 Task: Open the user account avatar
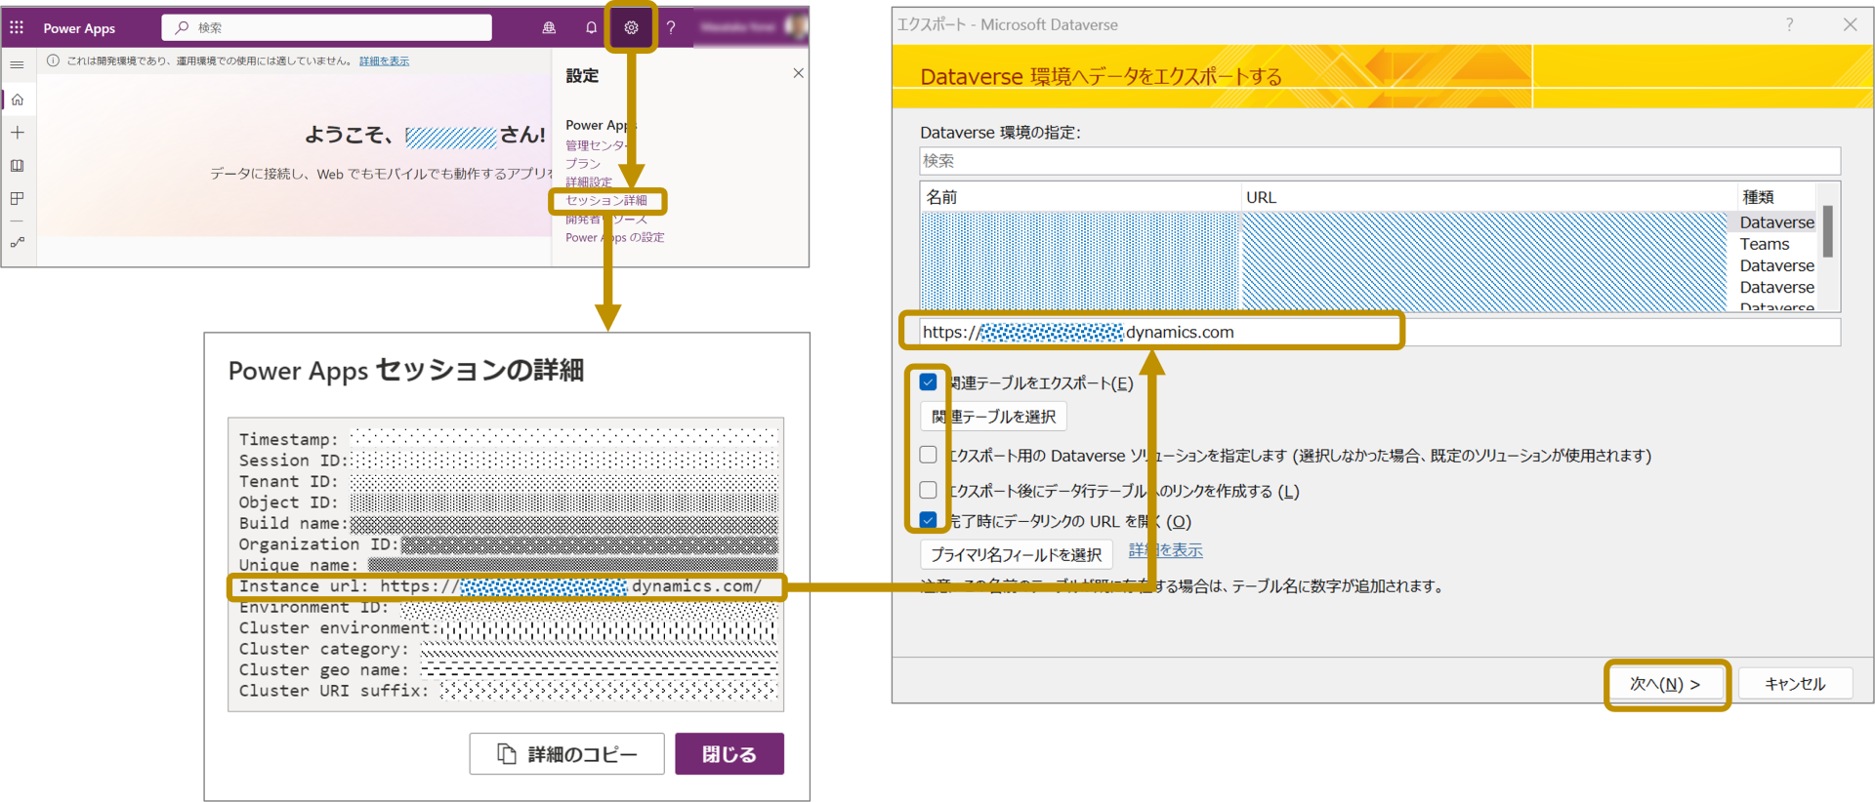pos(795,26)
